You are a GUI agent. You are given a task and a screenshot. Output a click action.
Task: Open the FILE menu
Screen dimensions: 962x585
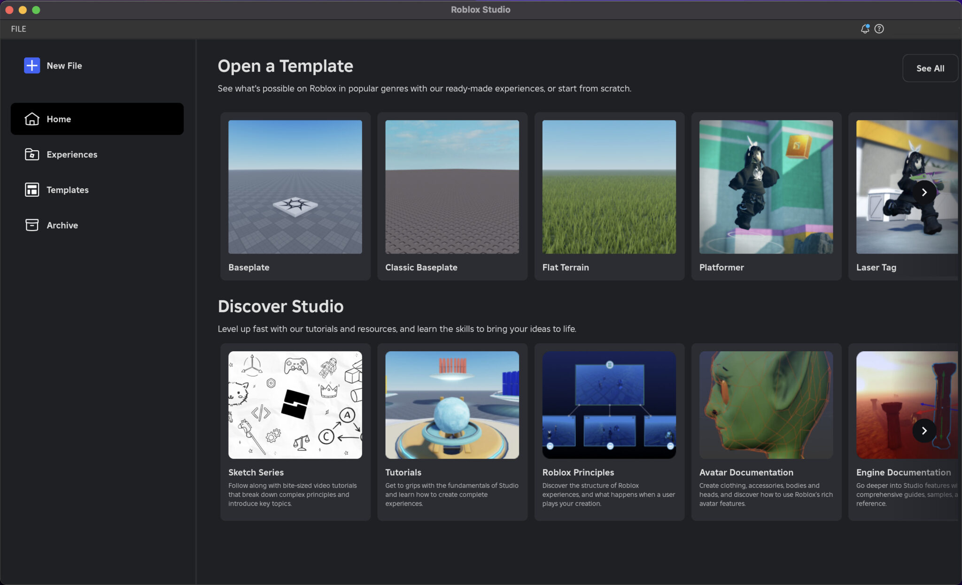pyautogui.click(x=18, y=29)
